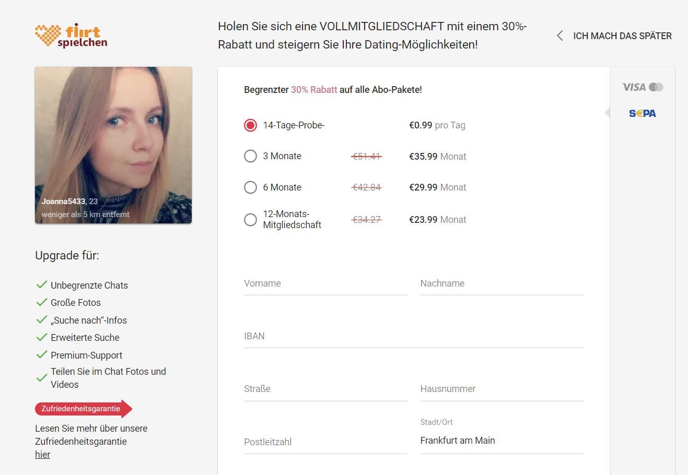Pick the 12-Monats-Mitgliedschaft radio button
Viewport: 688px width, 475px height.
pos(251,220)
